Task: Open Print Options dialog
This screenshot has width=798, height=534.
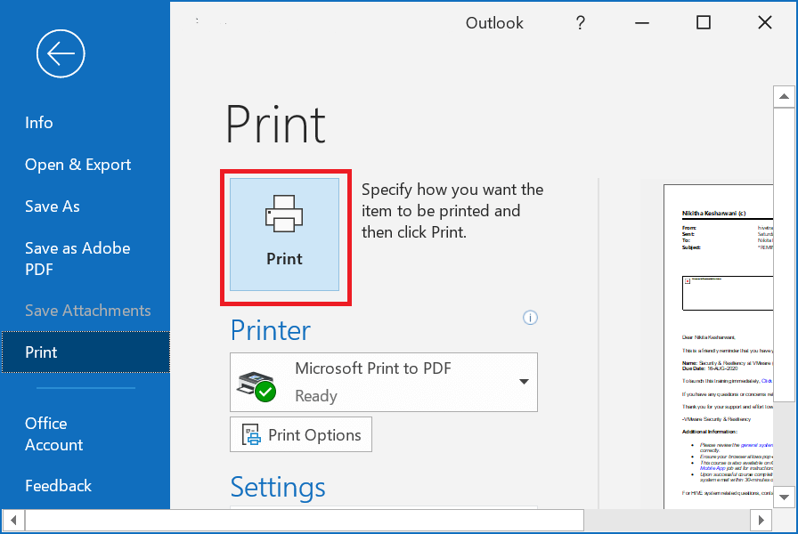Action: [301, 434]
